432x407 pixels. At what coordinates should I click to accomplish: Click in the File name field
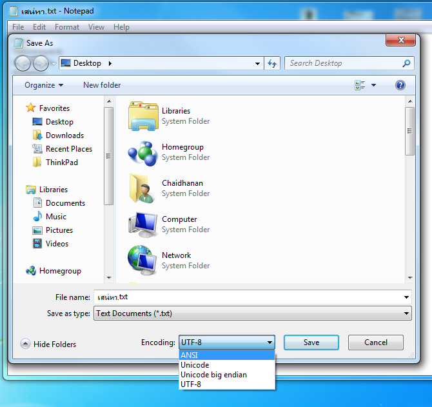[x=248, y=297]
